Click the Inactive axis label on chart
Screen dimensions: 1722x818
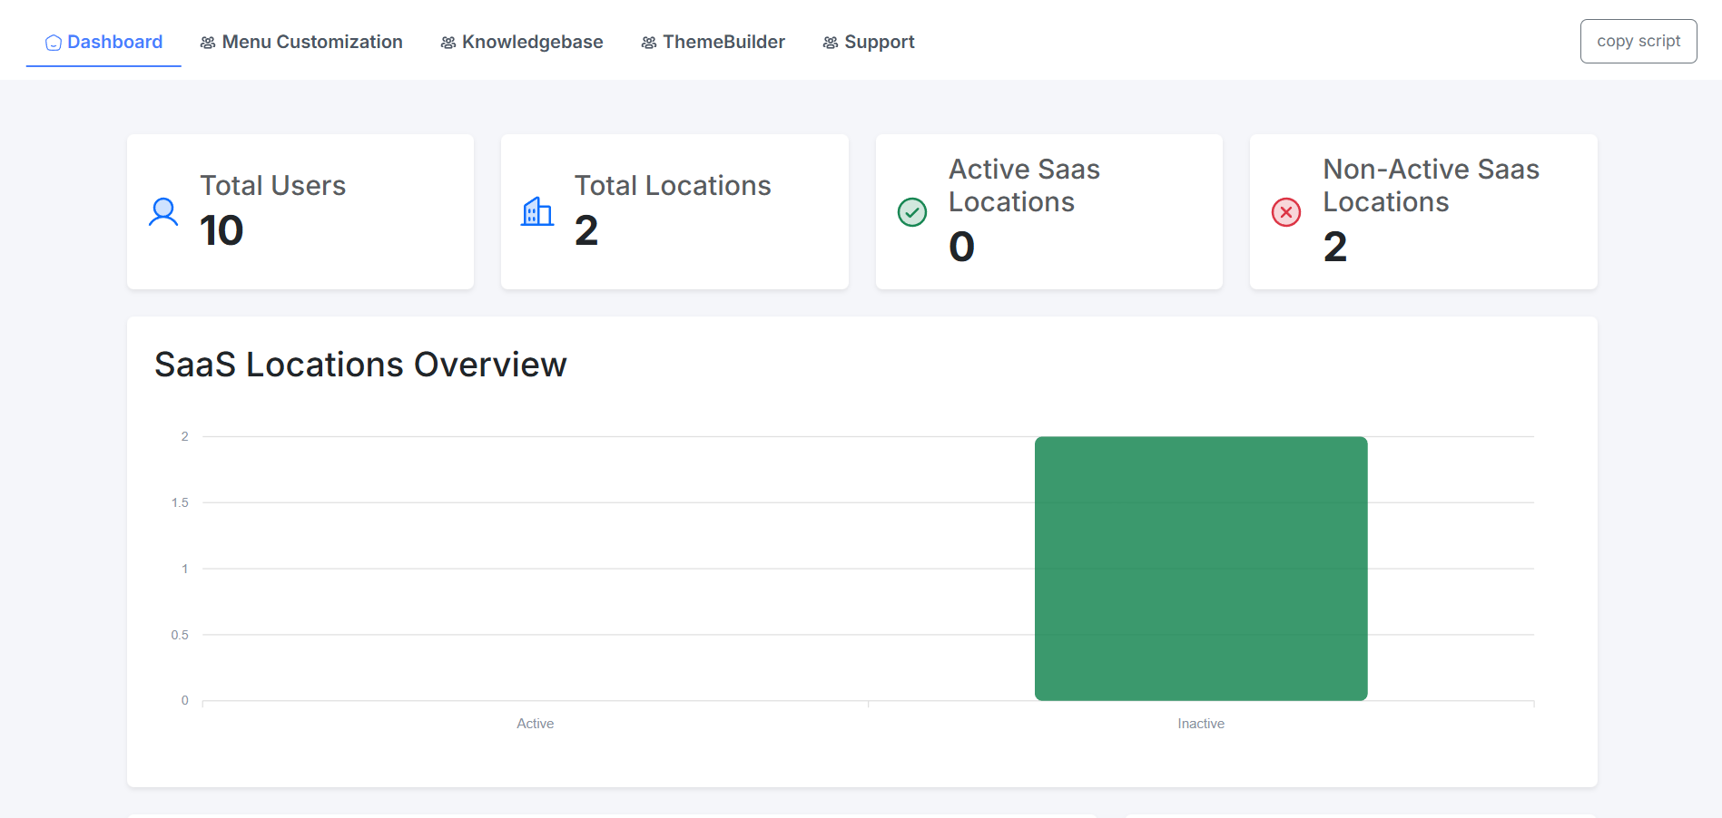1200,724
